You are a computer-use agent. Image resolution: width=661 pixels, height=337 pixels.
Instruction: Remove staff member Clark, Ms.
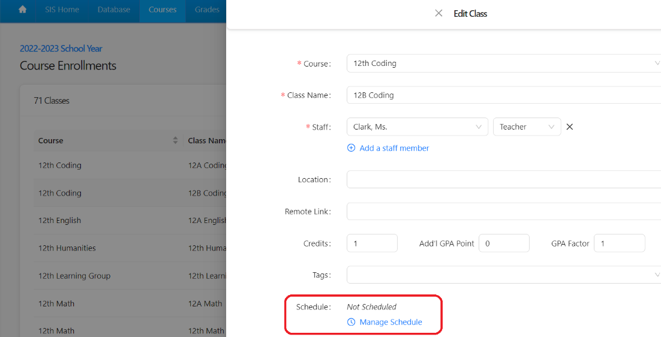[569, 127]
